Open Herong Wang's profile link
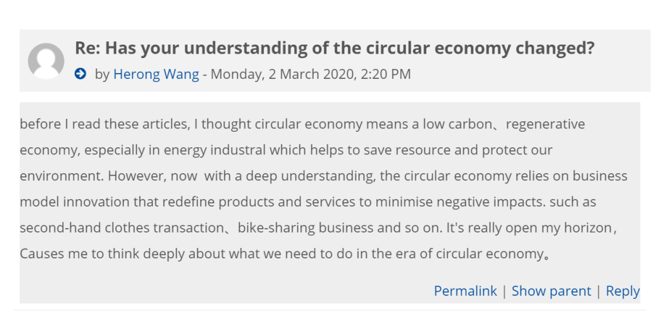The height and width of the screenshot is (332, 661). tap(156, 74)
